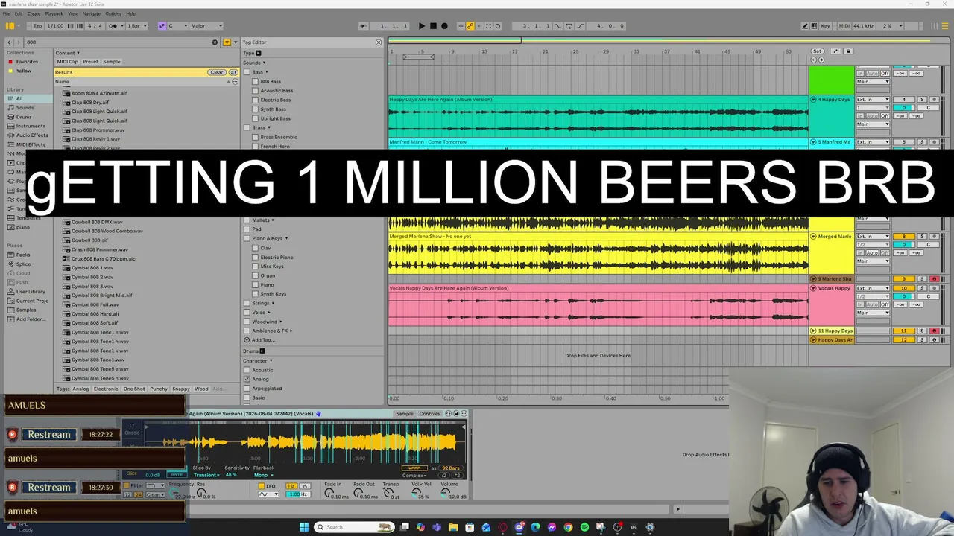Screen dimensions: 954x536
Task: Collapse the Piano & Keys tag group
Action: (286, 238)
